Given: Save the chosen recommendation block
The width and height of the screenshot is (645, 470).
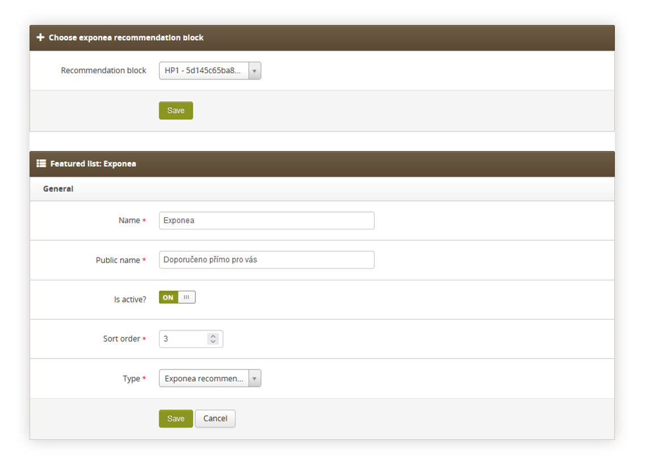Looking at the screenshot, I should tap(175, 111).
